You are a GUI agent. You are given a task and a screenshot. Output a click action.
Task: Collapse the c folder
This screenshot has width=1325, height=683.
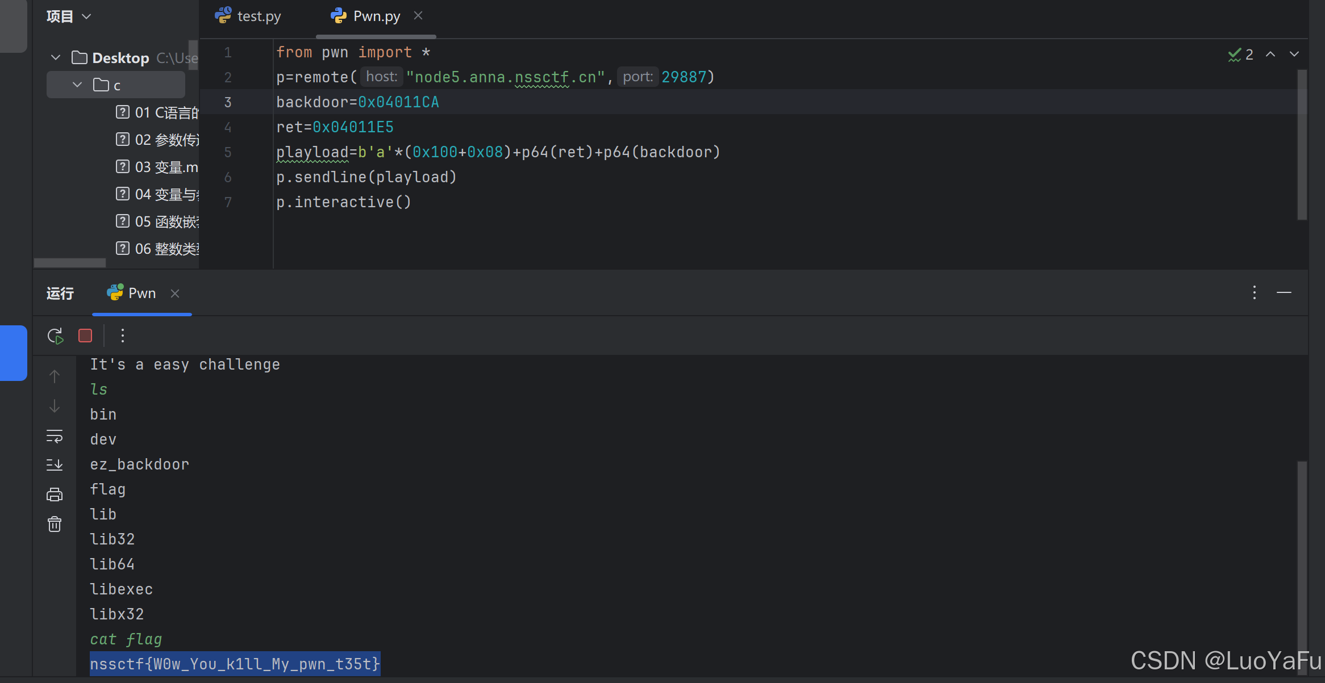click(x=77, y=85)
